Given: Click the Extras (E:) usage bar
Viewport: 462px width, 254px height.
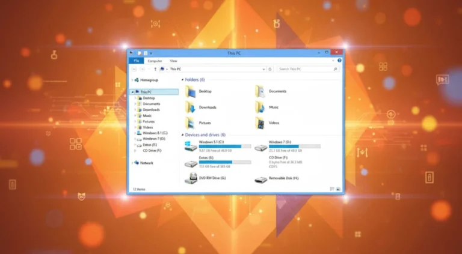Looking at the screenshot, I should pos(225,162).
